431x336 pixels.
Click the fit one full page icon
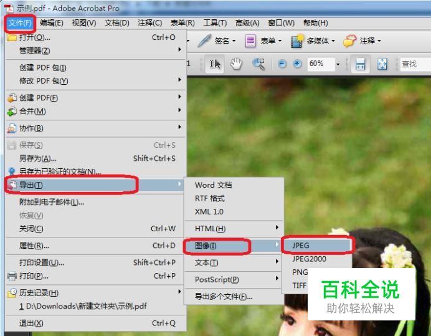[x=382, y=64]
